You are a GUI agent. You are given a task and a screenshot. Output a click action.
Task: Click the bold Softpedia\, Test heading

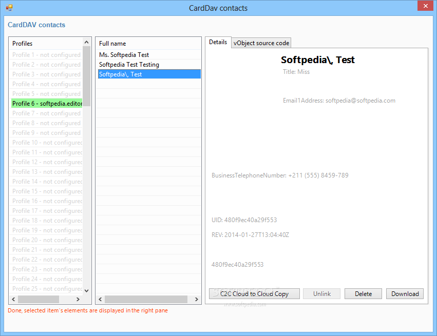click(x=318, y=60)
